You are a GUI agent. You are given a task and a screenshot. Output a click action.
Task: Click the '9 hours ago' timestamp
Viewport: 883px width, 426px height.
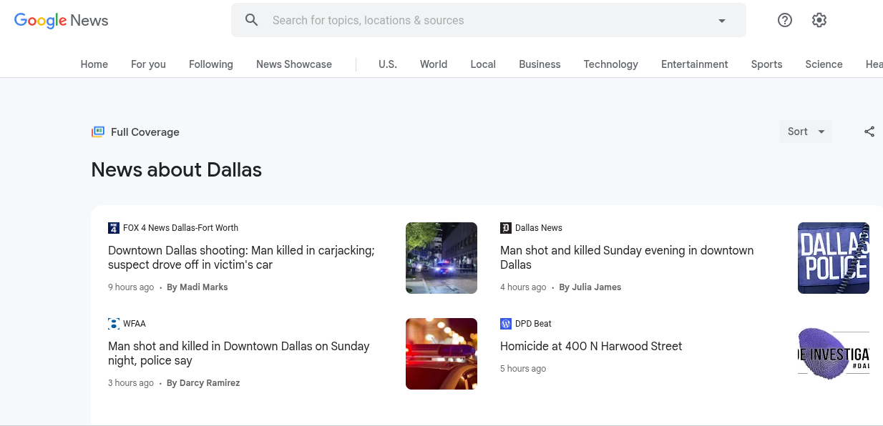pos(131,287)
